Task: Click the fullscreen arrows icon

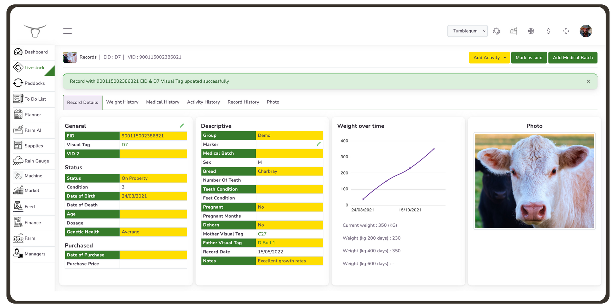Action: pyautogui.click(x=566, y=31)
